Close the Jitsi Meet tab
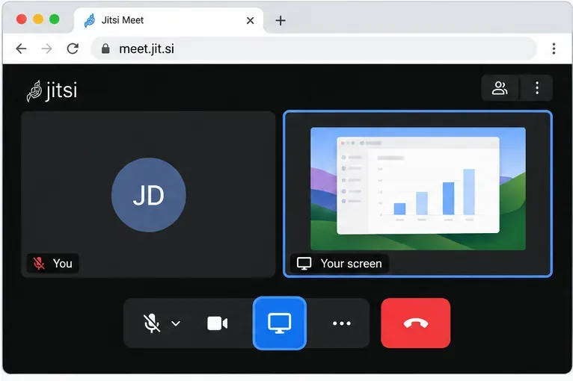The image size is (573, 381). pos(251,20)
